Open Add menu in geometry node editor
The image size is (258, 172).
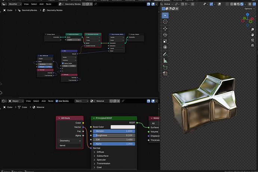click(42, 4)
